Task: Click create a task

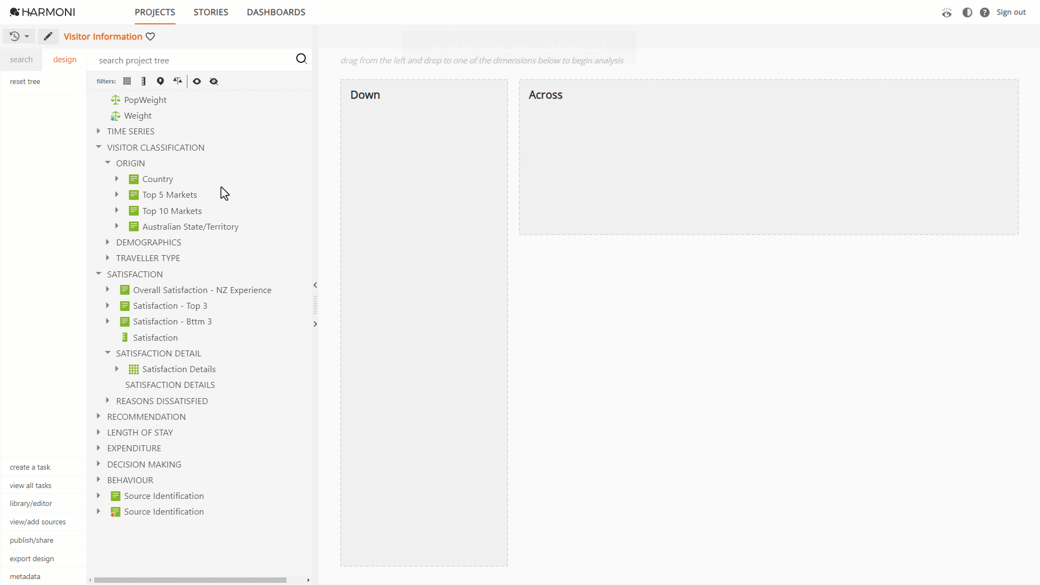Action: point(30,467)
